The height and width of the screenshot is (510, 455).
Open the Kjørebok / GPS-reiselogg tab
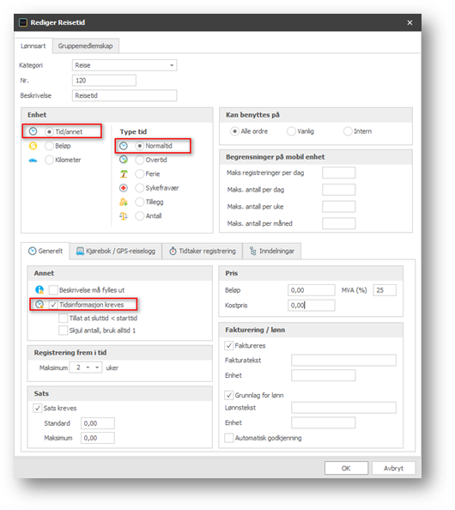(x=116, y=251)
